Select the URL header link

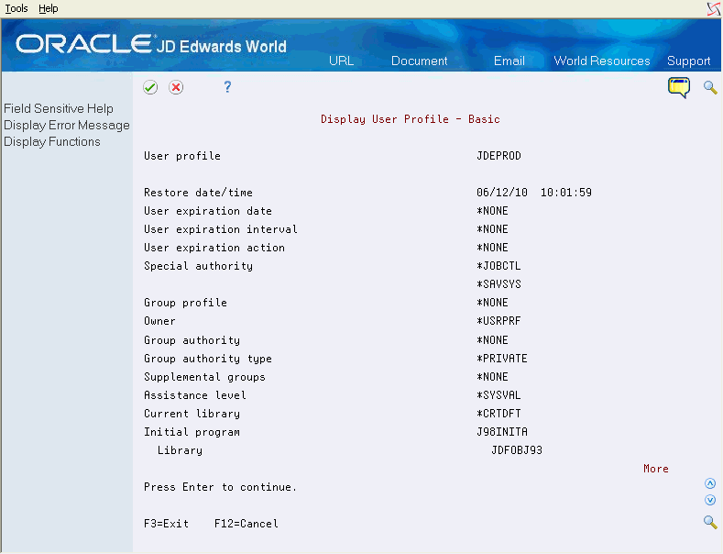[341, 61]
